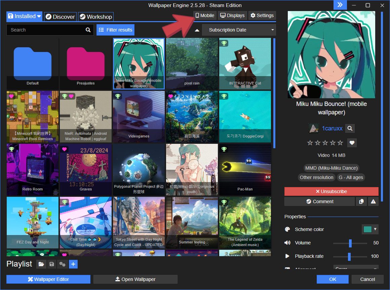Expand the Subscription Date sort dropdown

click(x=273, y=30)
